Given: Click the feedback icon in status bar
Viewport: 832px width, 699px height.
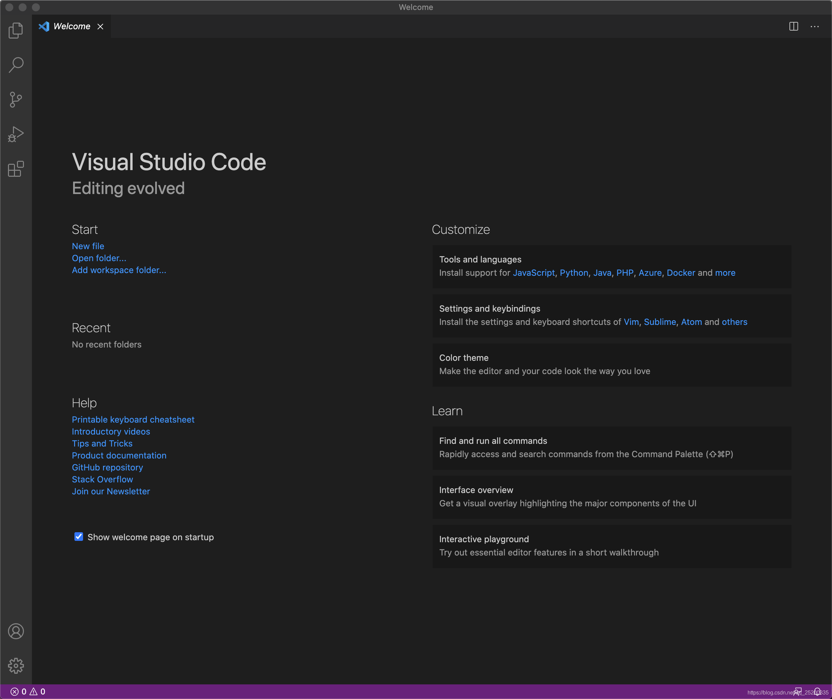Looking at the screenshot, I should point(797,691).
